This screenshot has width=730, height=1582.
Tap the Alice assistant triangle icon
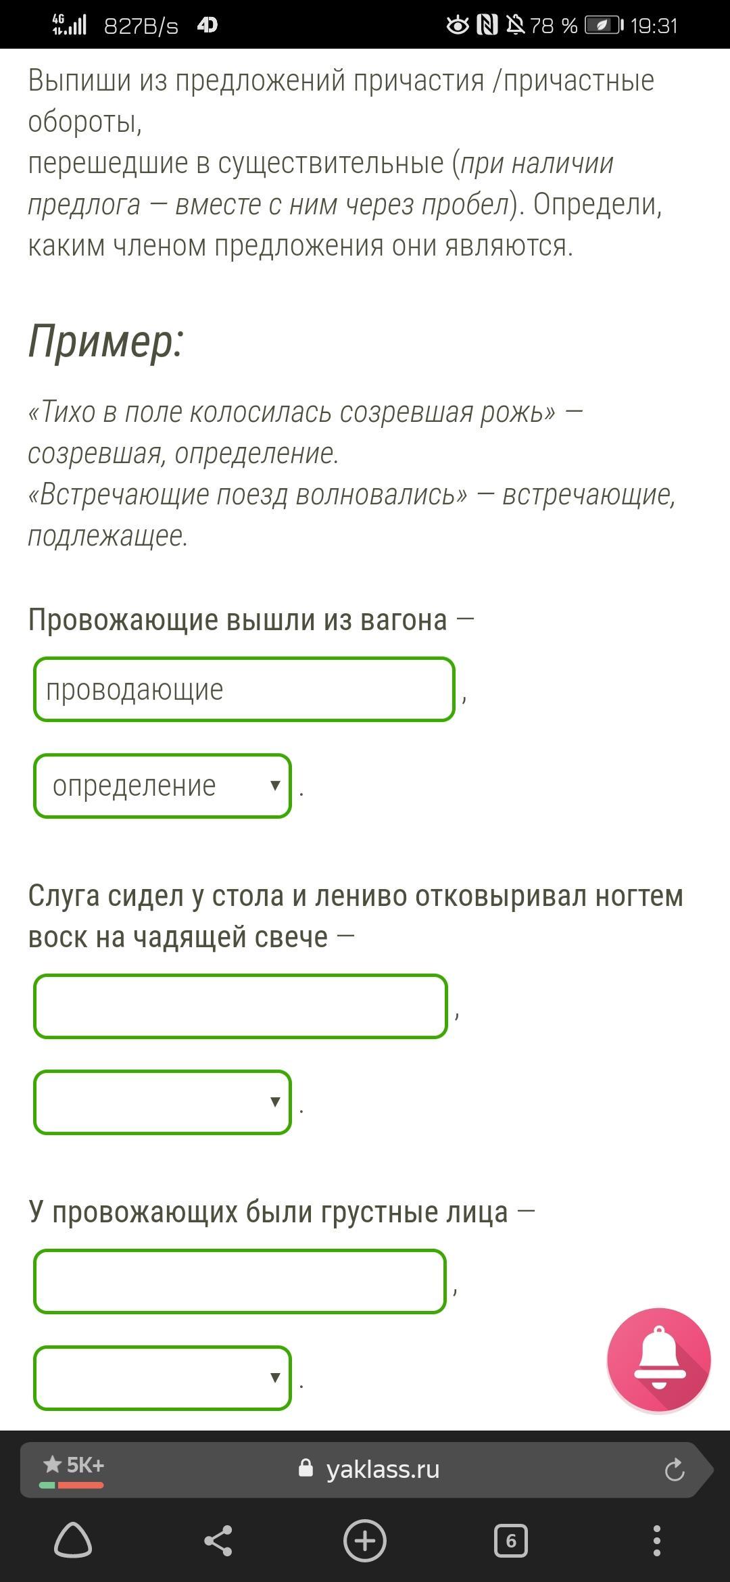73,1541
